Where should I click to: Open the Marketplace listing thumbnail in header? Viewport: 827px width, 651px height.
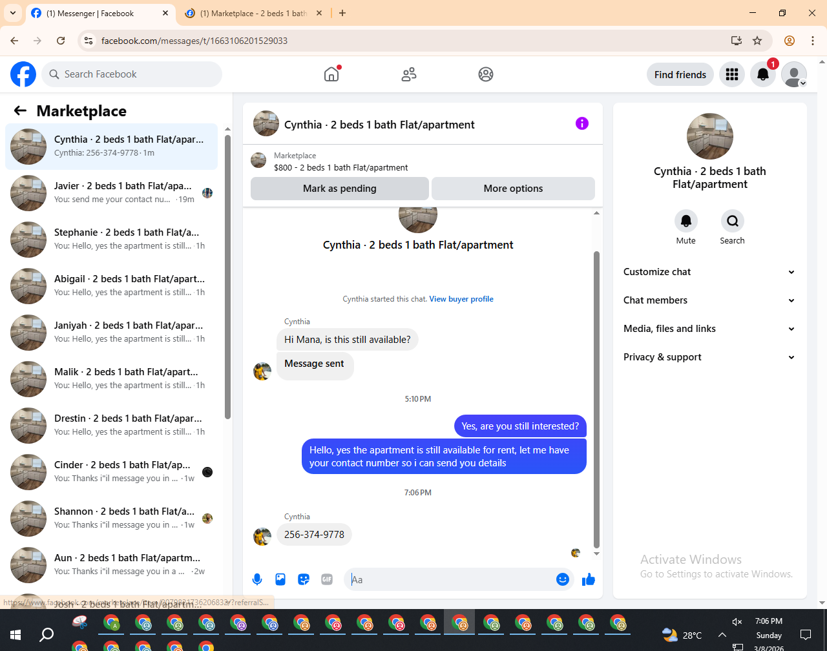click(258, 161)
